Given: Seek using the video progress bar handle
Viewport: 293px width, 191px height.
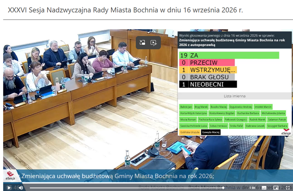Looking at the screenshot, I should [x=223, y=188].
